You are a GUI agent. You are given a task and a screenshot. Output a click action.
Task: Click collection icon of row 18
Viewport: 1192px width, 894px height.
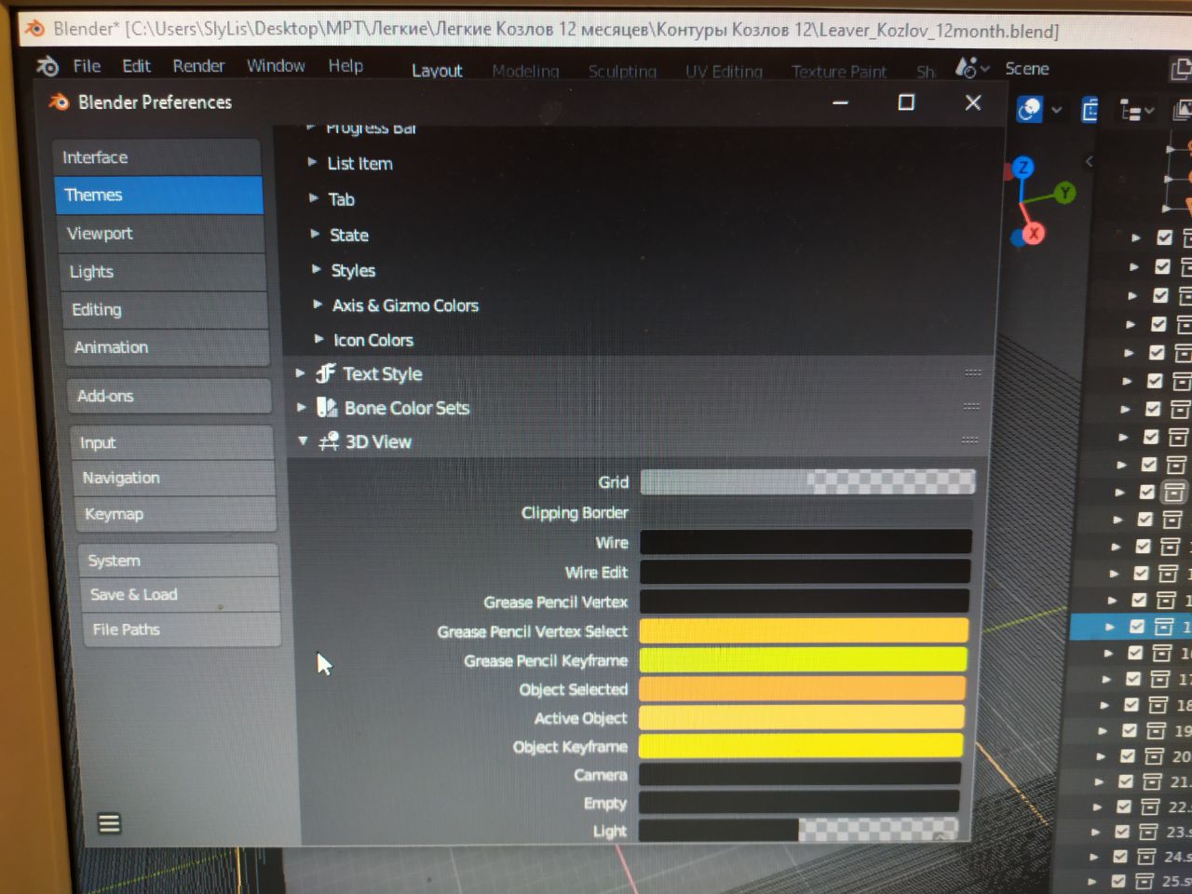[x=1158, y=705]
